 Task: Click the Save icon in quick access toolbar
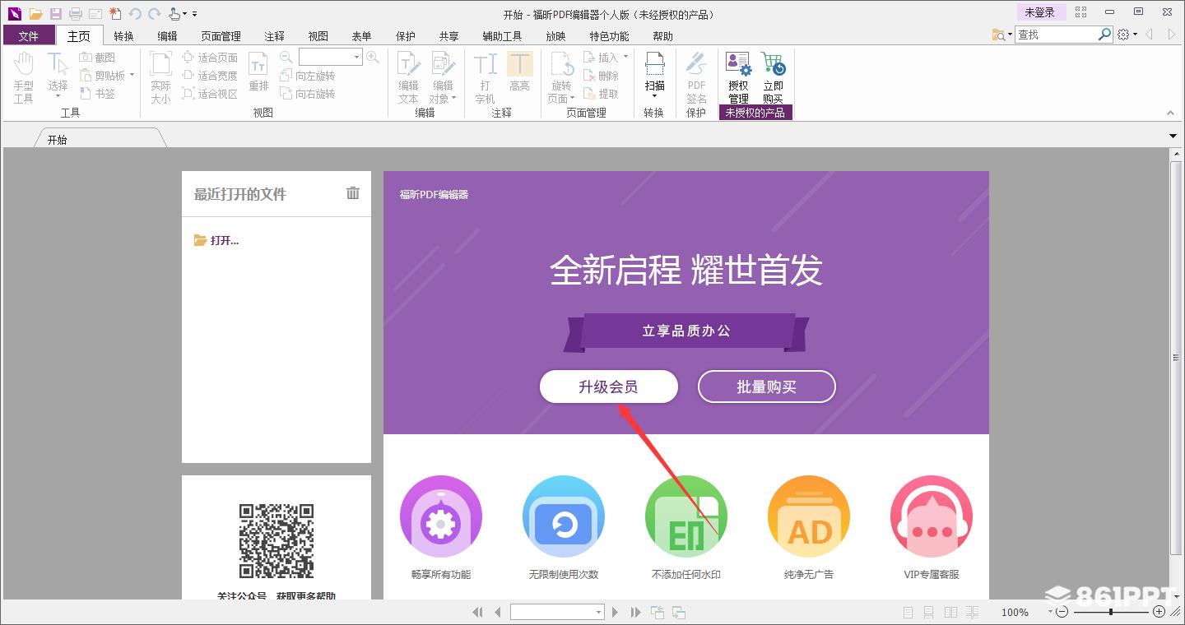[x=55, y=14]
